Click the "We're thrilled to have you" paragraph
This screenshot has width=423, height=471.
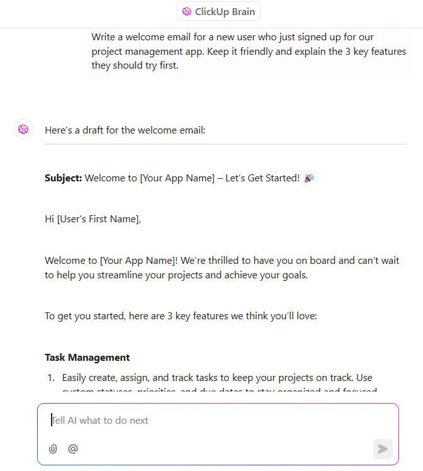pyautogui.click(x=222, y=268)
